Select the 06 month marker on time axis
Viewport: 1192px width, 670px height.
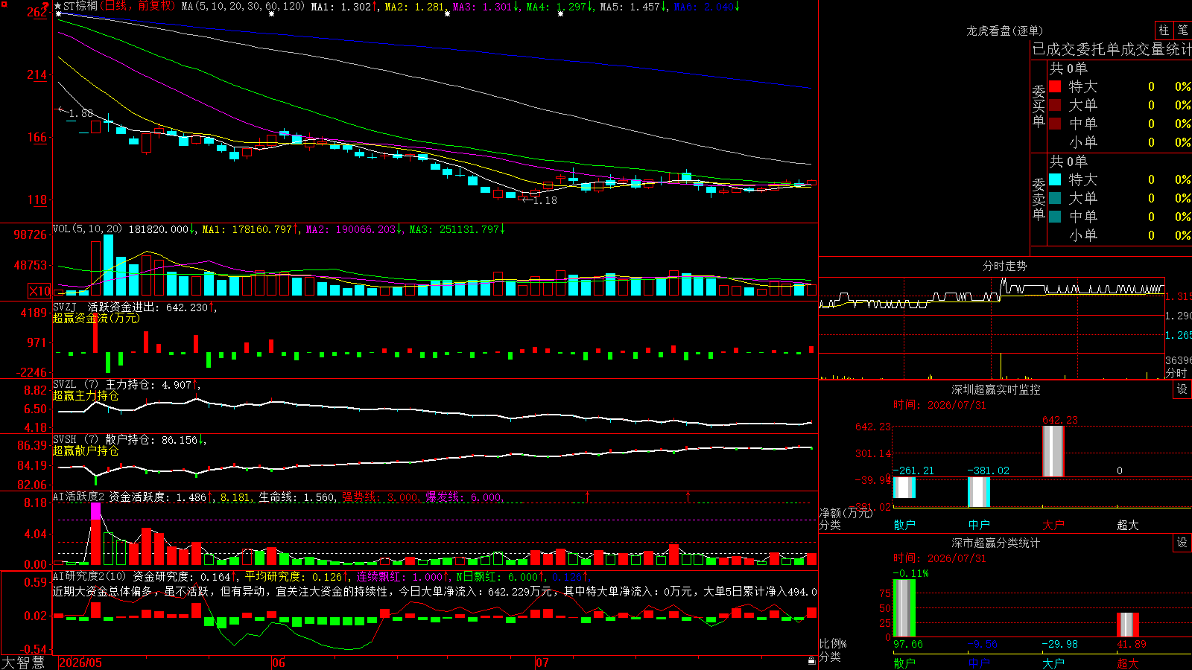pos(279,663)
